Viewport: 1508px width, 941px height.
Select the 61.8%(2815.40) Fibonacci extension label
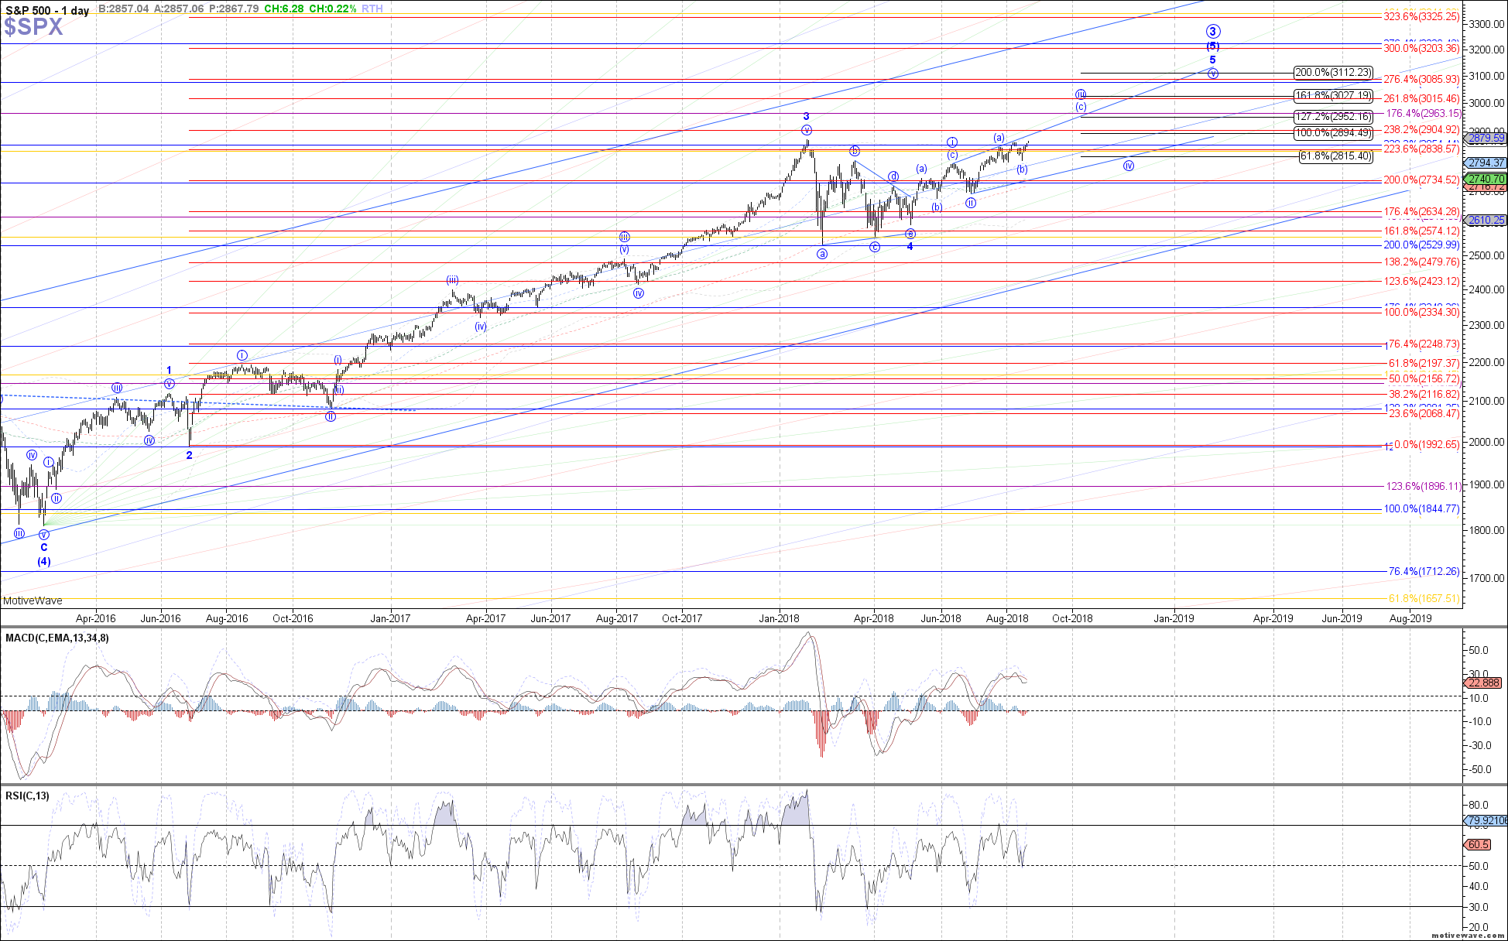click(x=1336, y=156)
